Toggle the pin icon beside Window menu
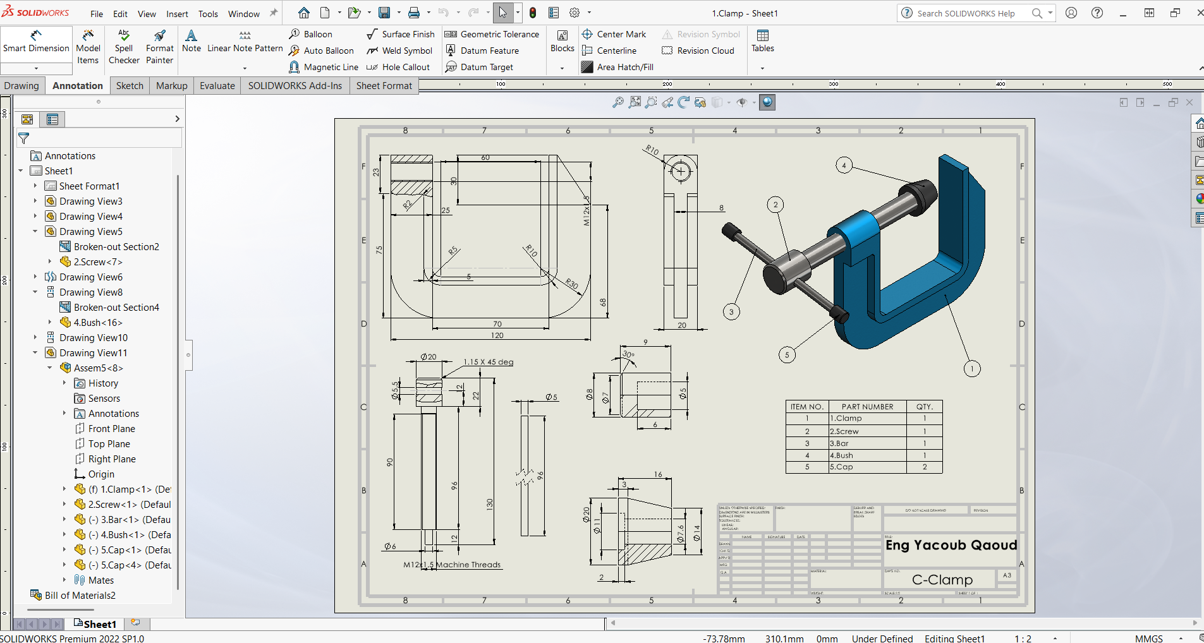The width and height of the screenshot is (1204, 643). point(274,13)
